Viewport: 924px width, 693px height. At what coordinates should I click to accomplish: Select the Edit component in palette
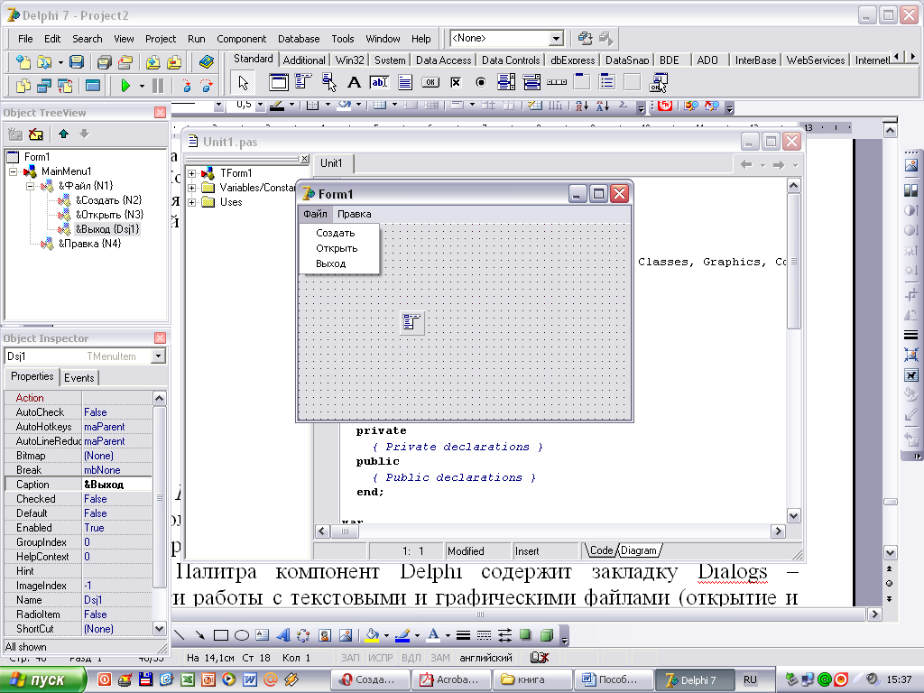tap(379, 82)
